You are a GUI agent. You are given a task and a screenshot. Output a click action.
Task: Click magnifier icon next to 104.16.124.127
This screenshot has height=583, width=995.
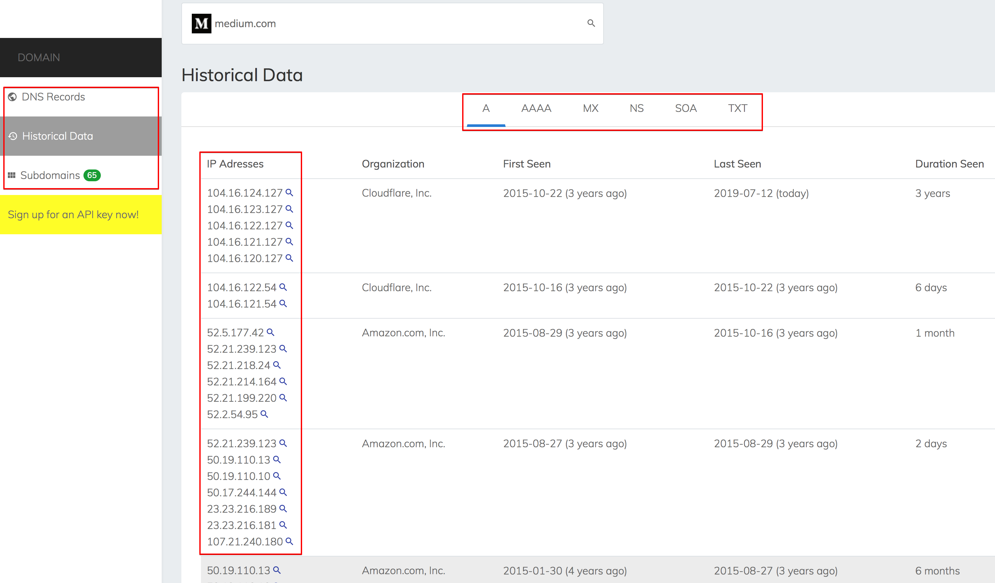click(x=289, y=193)
